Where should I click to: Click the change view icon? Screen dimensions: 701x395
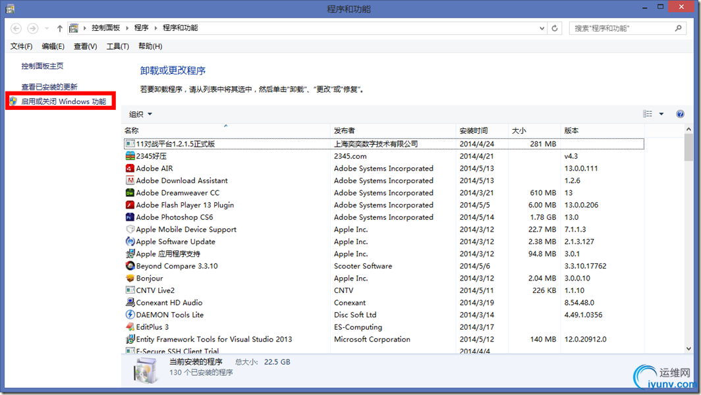[x=648, y=114]
